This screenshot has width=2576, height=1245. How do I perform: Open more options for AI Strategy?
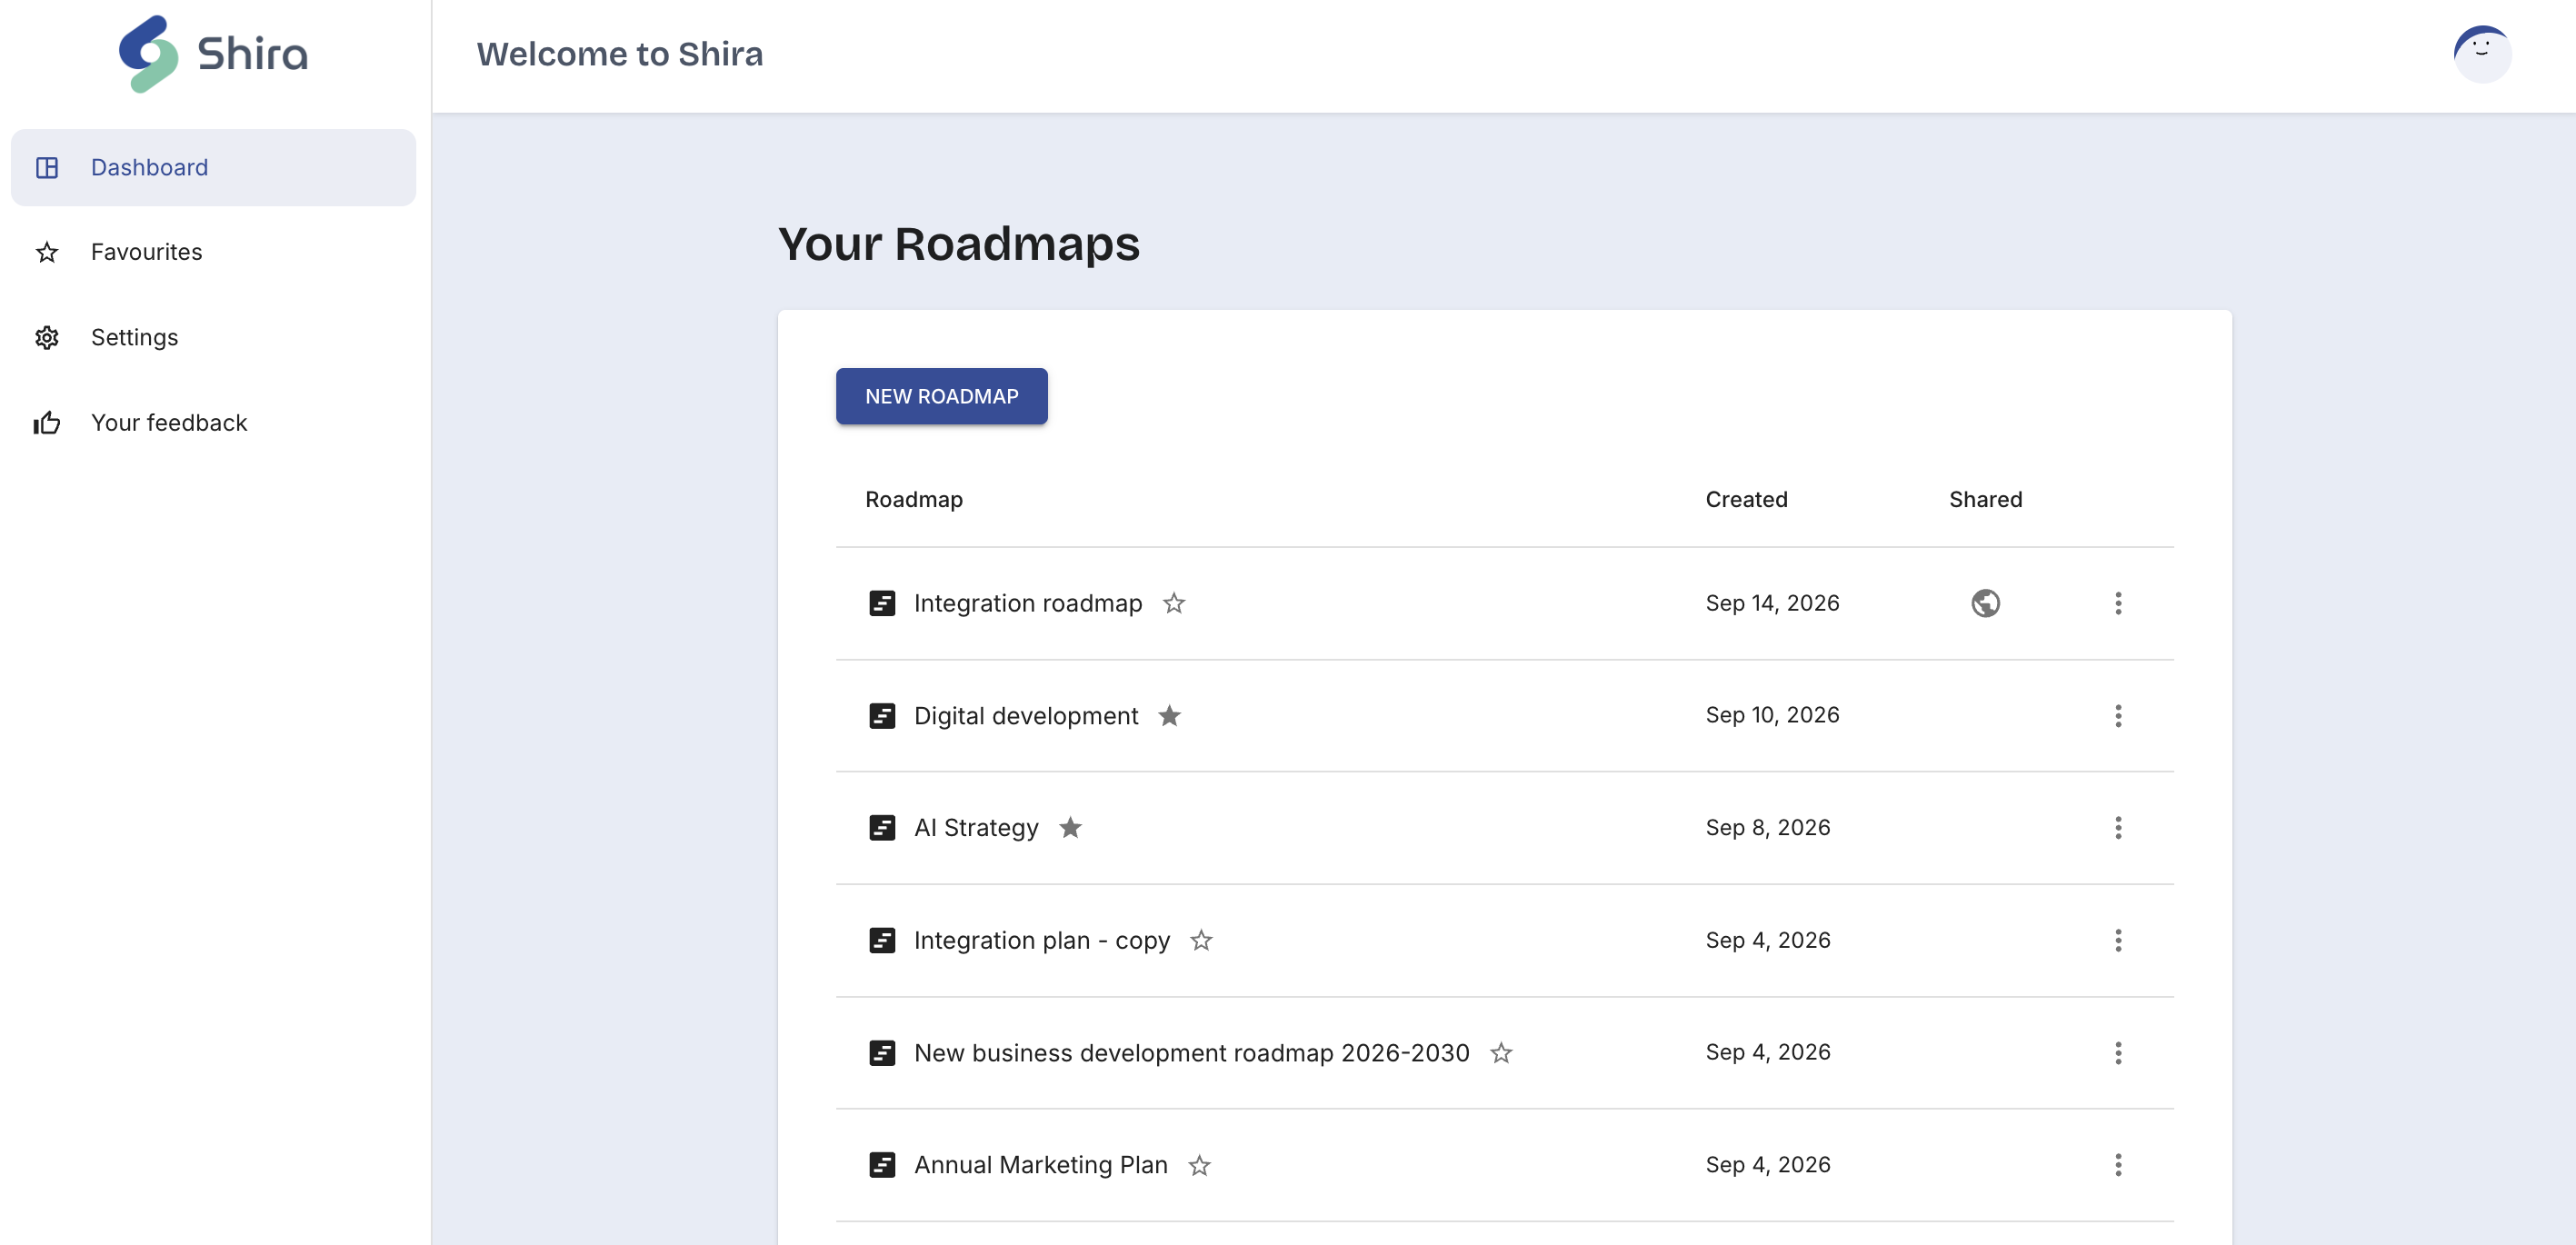(x=2118, y=828)
